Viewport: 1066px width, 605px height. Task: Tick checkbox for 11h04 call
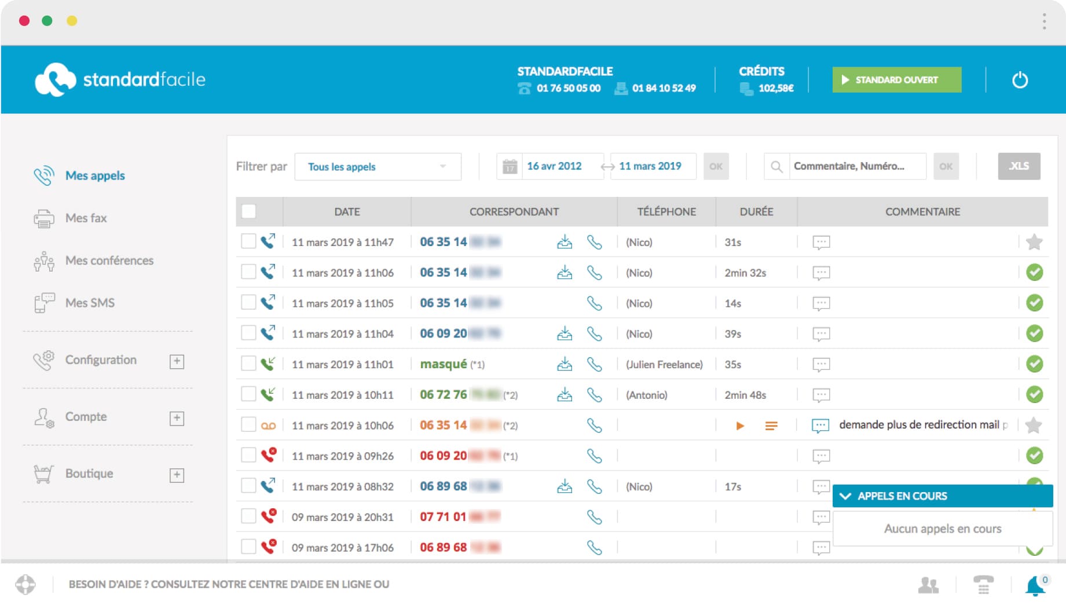point(248,333)
